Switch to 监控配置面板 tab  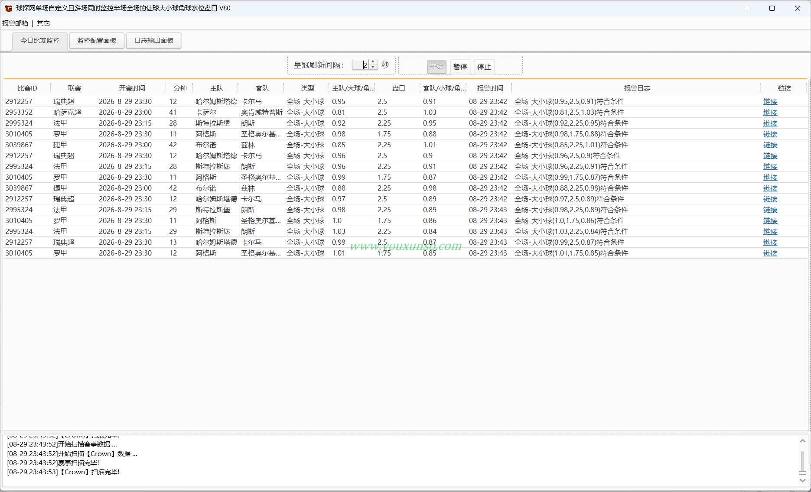pos(97,41)
